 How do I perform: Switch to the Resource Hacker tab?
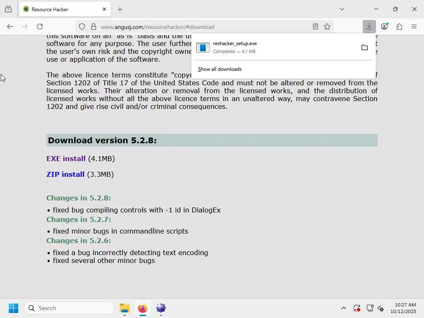tap(65, 9)
